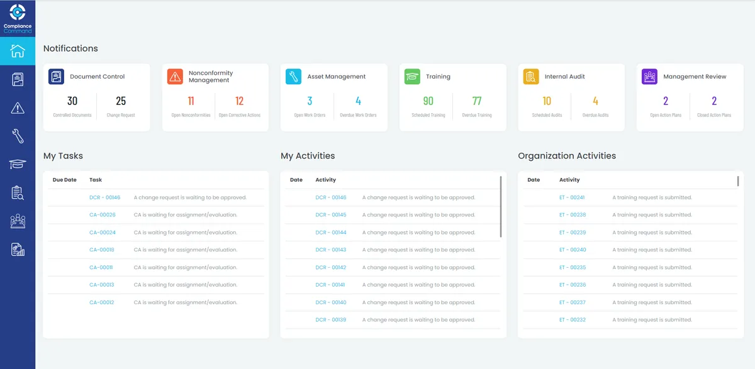Click the Nonconformity Management card icon

[175, 77]
